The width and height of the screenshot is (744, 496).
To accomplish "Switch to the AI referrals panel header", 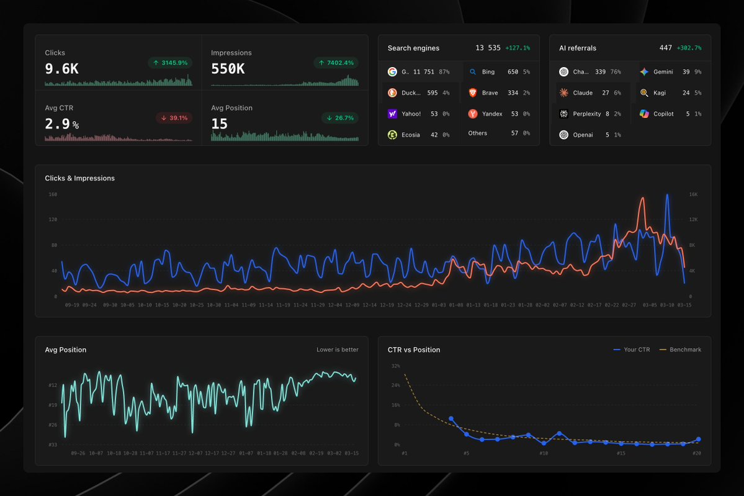I will pos(580,48).
